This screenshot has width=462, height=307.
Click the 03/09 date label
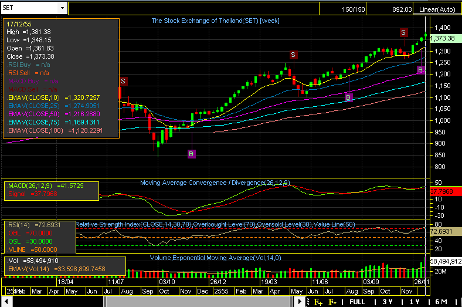tap(371, 282)
